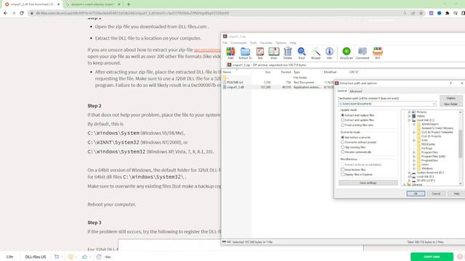
Task: Select Ask before overwrite option
Action: [x=342, y=137]
